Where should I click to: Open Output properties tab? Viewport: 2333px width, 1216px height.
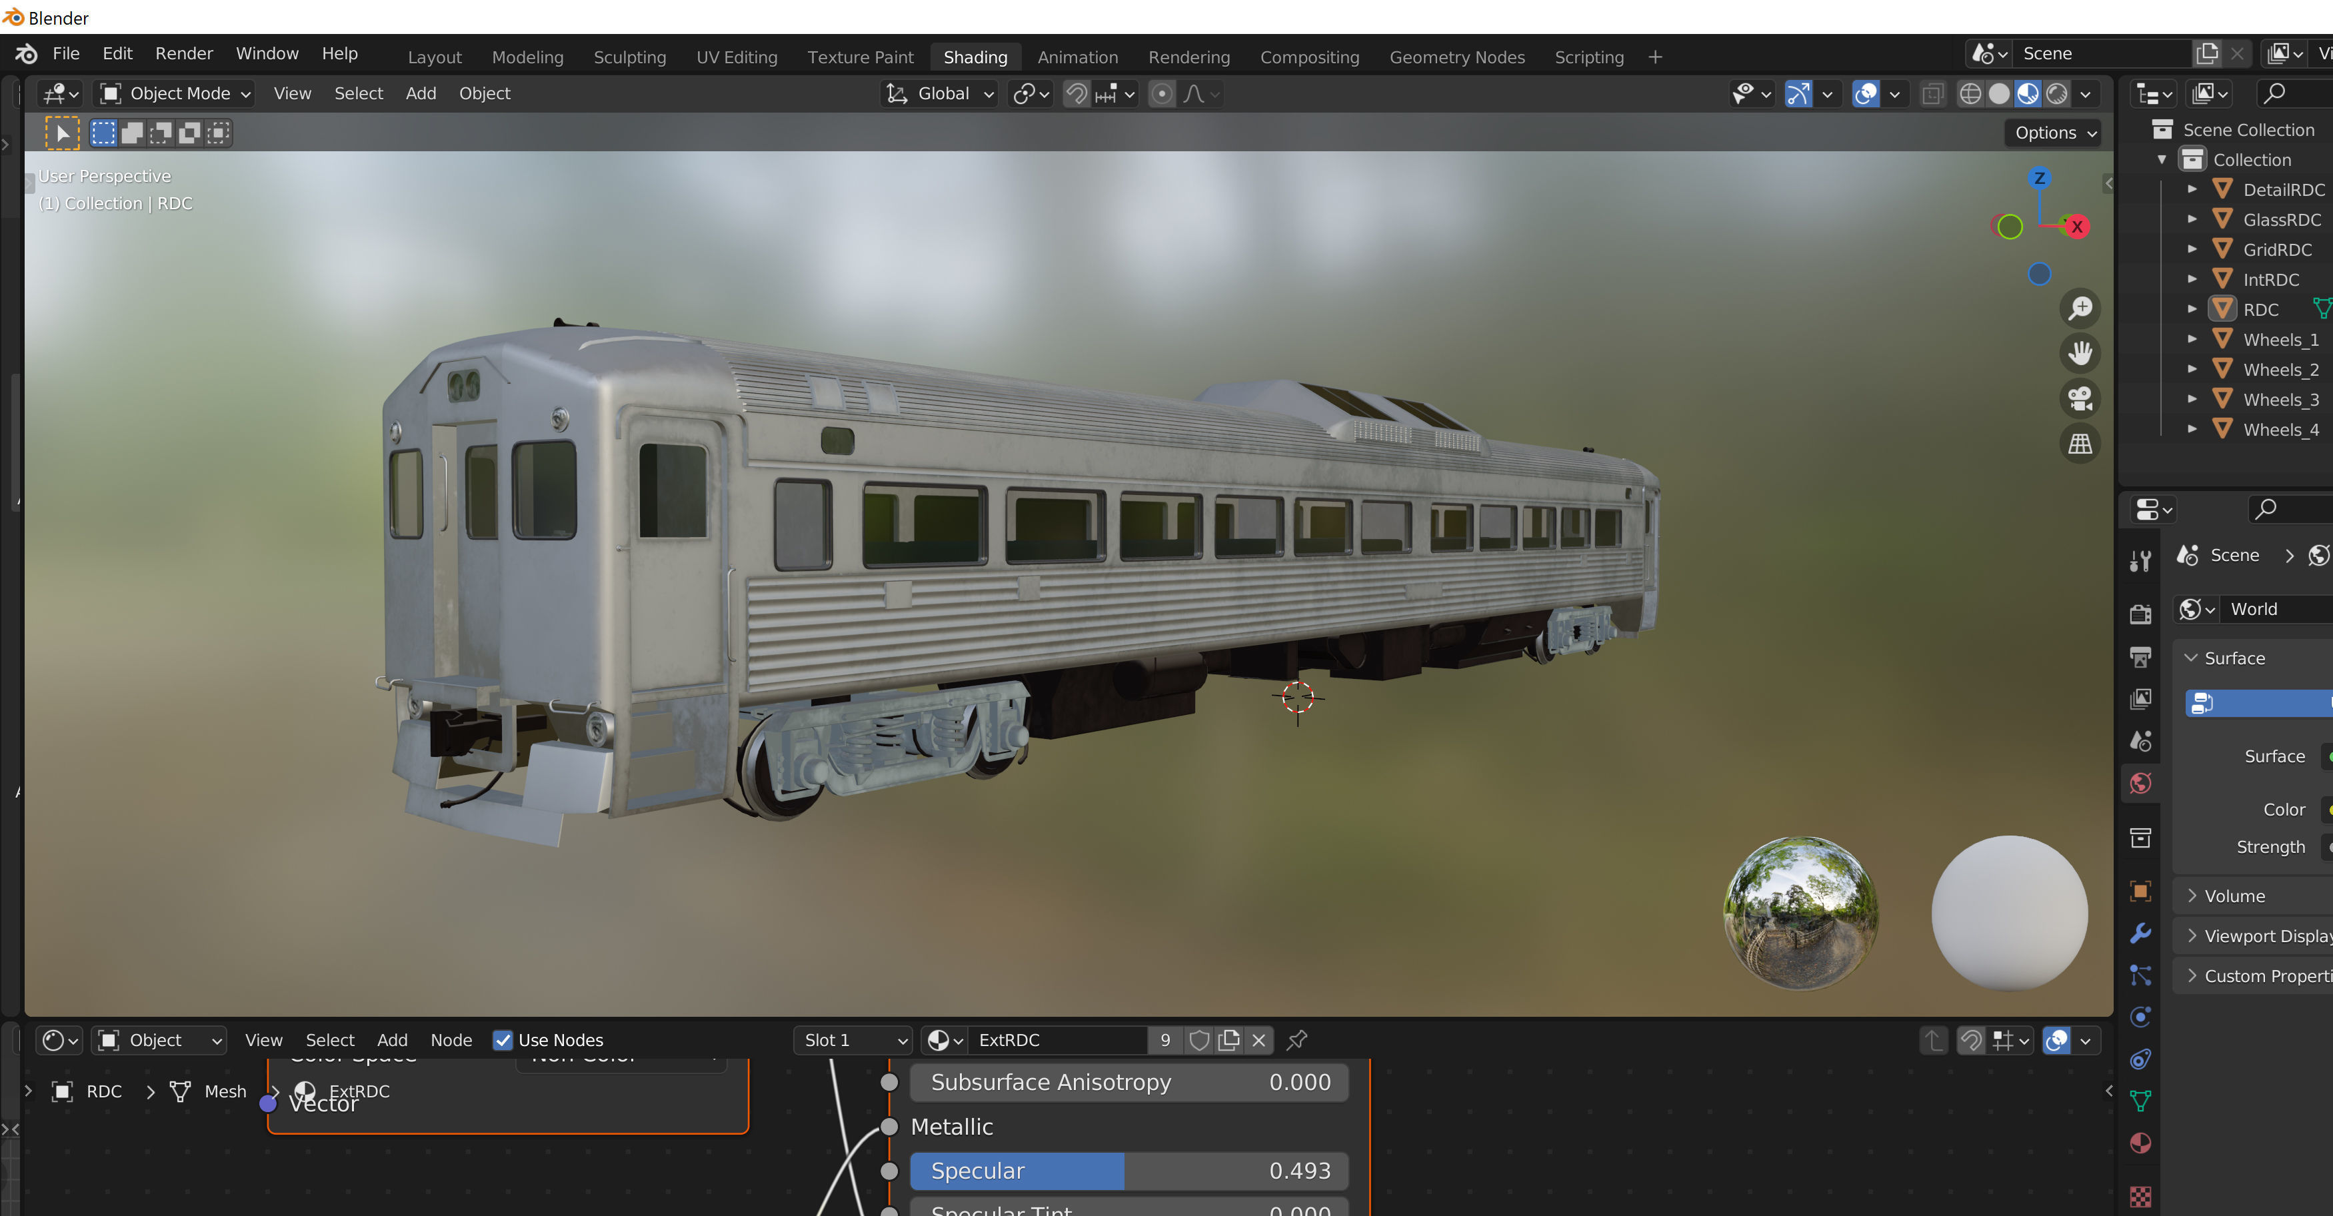[x=2141, y=658]
